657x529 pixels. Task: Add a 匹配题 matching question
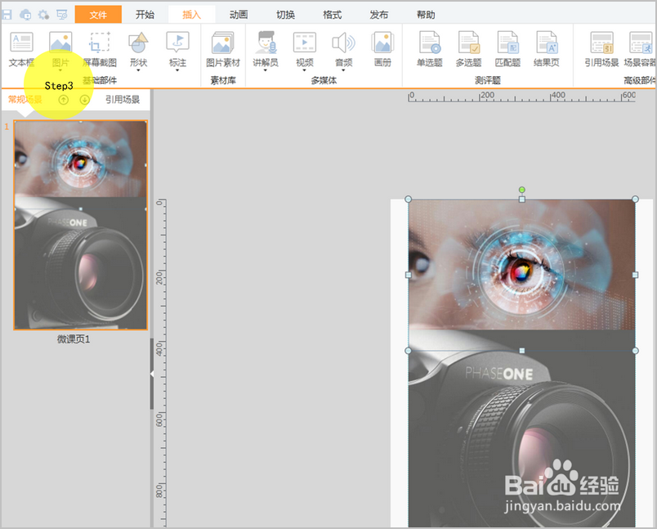[507, 49]
